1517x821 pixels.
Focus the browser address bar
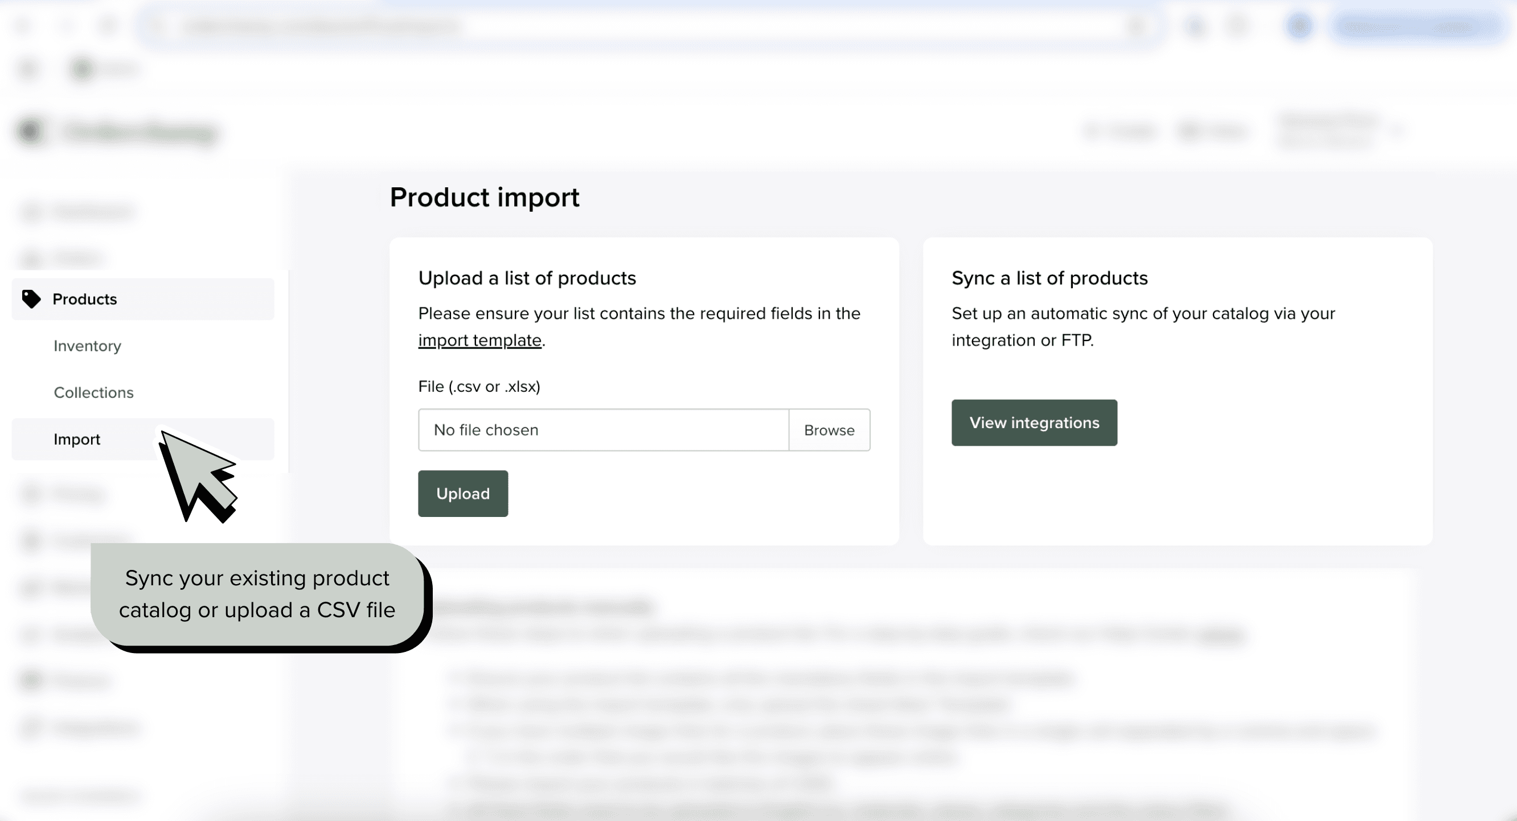[589, 26]
